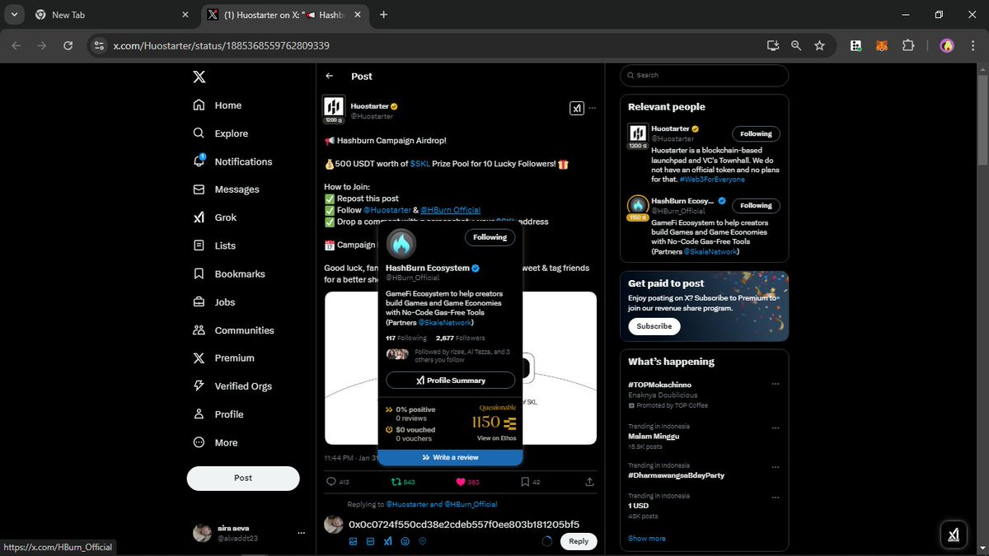Click the search input field

(704, 75)
